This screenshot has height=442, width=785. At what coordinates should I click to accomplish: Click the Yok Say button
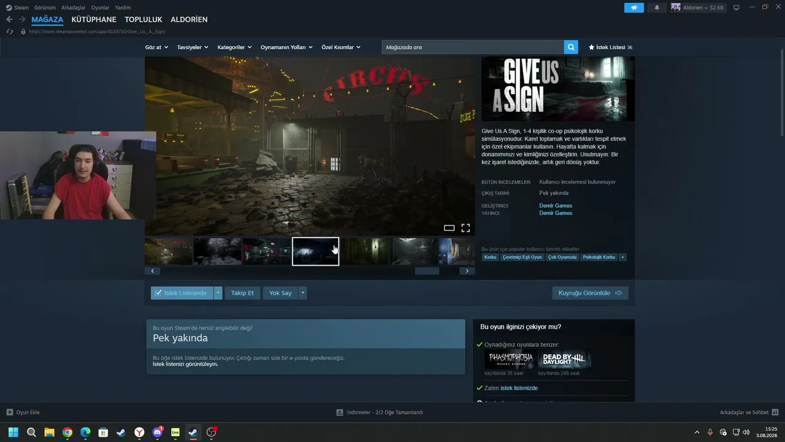[280, 293]
